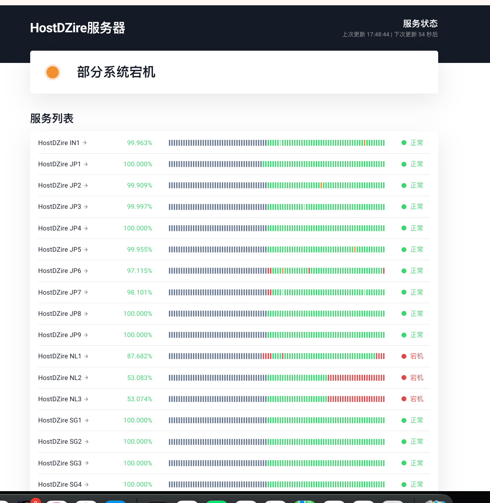Click the arrow icon beside HostDZire NL3
This screenshot has height=503, width=490.
coord(86,399)
